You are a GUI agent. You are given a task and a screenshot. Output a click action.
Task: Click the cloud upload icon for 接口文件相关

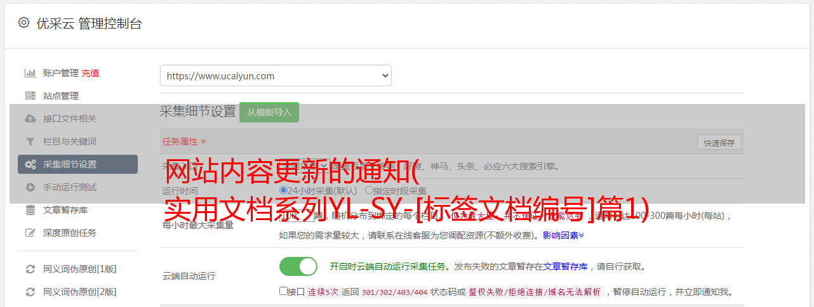tap(30, 119)
